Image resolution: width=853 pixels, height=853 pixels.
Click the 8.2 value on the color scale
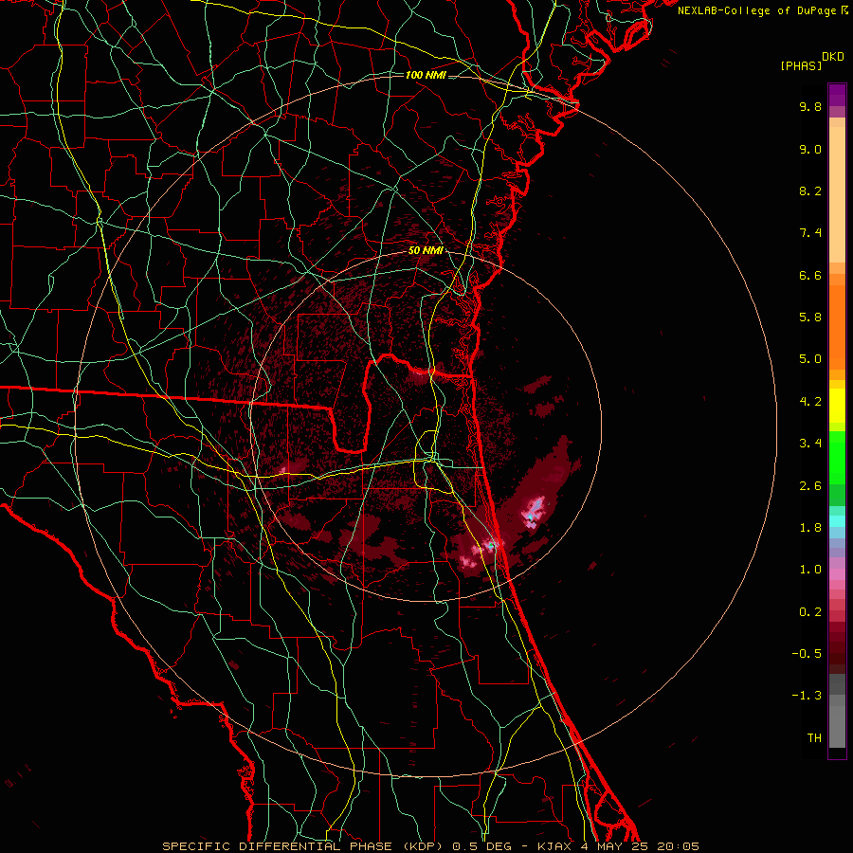pos(810,191)
